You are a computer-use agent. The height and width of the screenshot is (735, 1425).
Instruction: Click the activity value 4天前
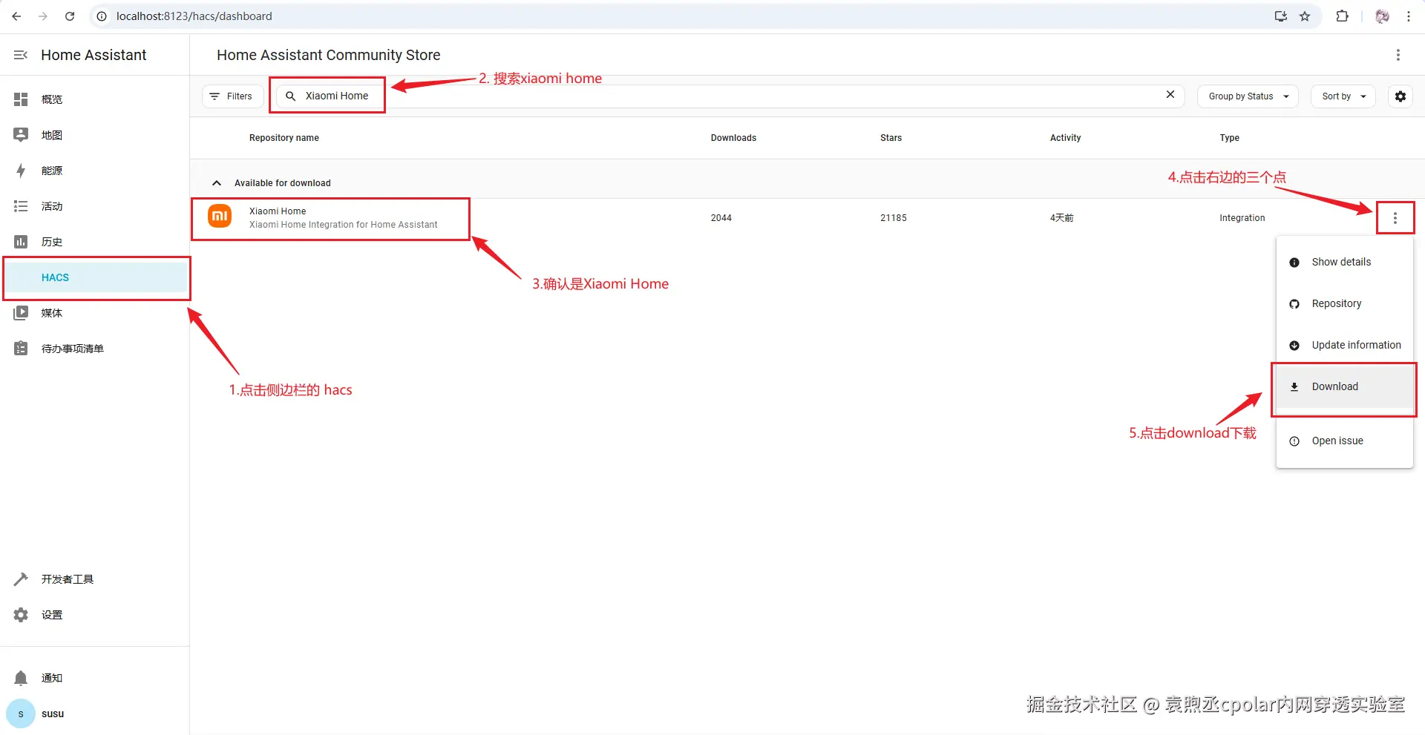click(1061, 218)
